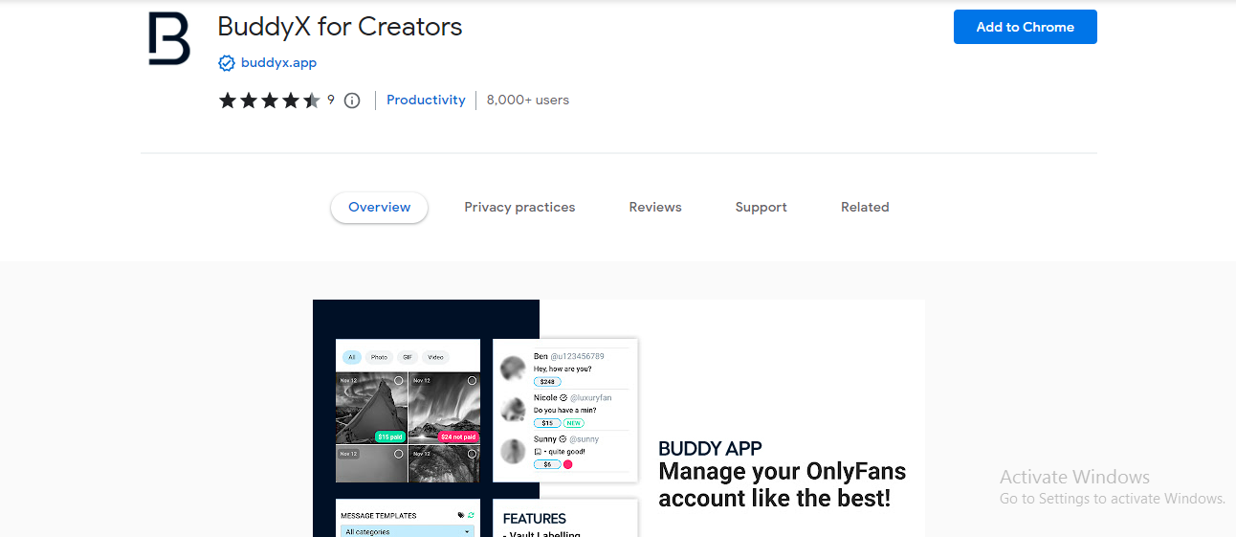The height and width of the screenshot is (537, 1236).
Task: Click Ben's blurred avatar in preview
Action: point(515,368)
